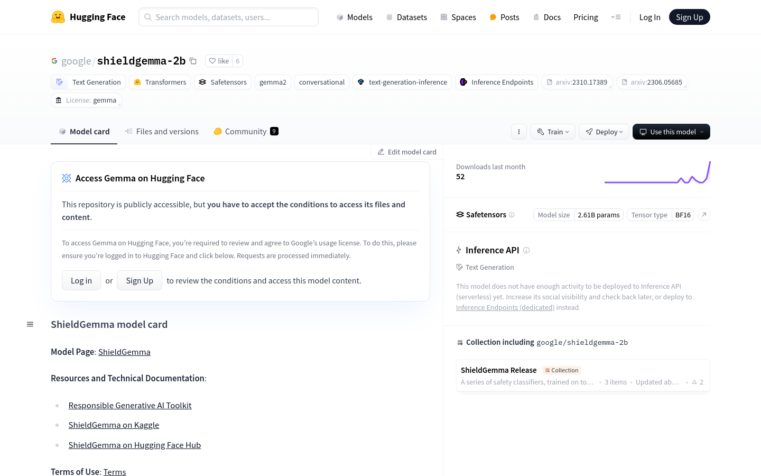Open the Responsible Generative AI Toolkit link

[x=130, y=405]
